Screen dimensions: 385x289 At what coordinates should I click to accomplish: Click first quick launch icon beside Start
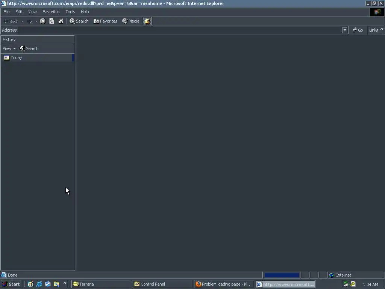(30, 284)
